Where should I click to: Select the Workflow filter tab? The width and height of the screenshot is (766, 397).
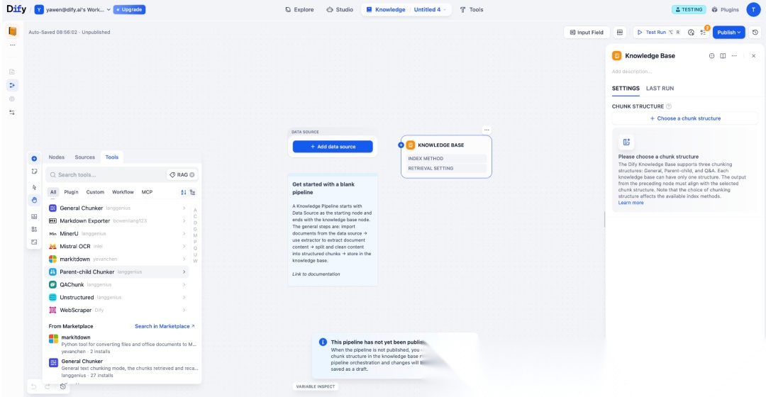(123, 192)
